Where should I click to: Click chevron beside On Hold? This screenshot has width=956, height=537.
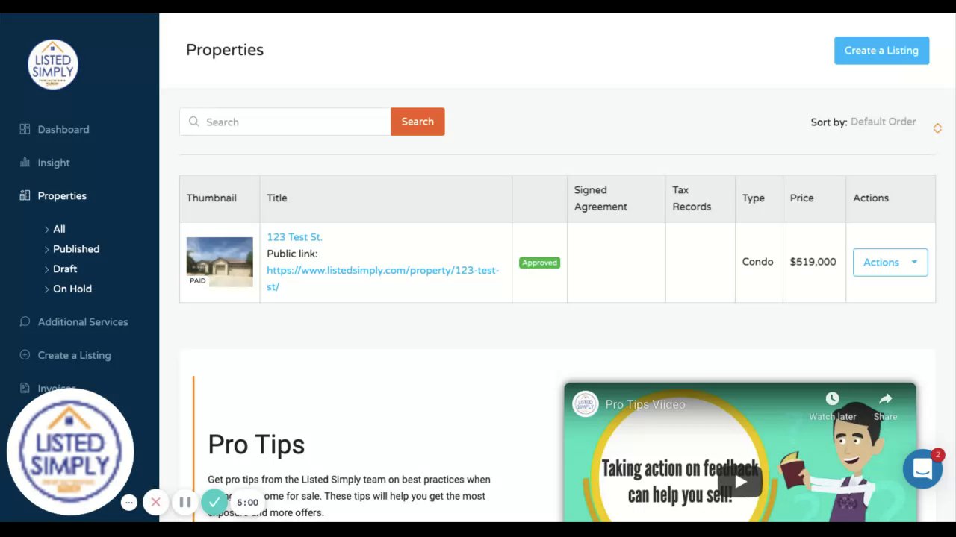(x=46, y=289)
